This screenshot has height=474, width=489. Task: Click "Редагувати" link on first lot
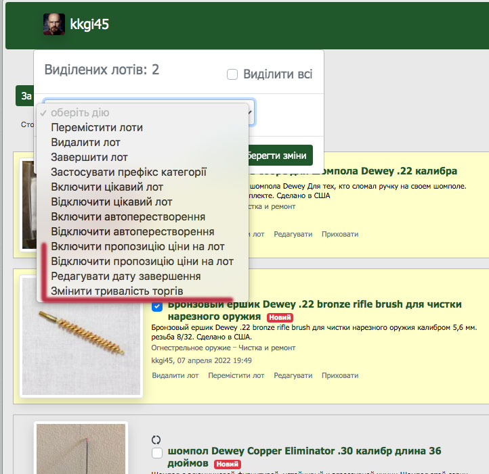click(293, 234)
